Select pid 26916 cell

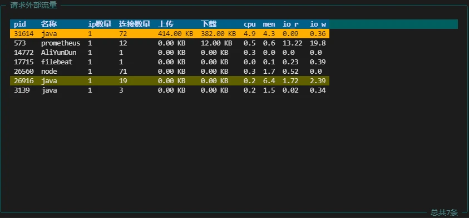[23, 81]
